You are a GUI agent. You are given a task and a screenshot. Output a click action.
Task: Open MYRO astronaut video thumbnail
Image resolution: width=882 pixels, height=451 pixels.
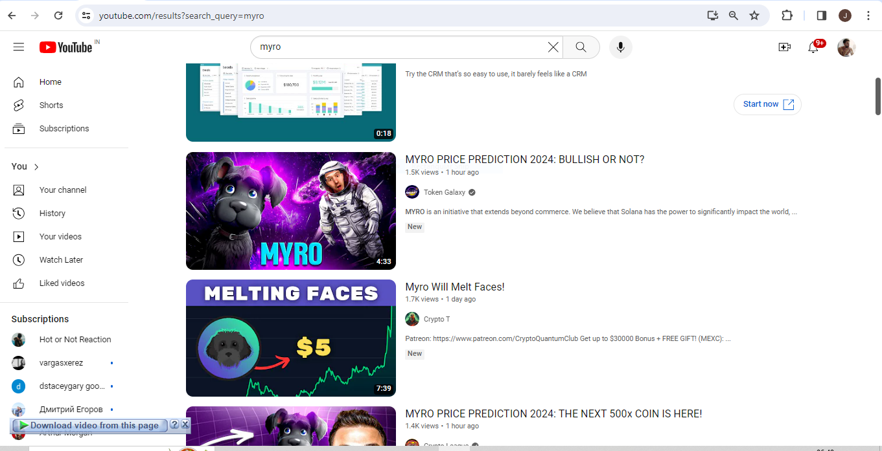[x=290, y=211]
